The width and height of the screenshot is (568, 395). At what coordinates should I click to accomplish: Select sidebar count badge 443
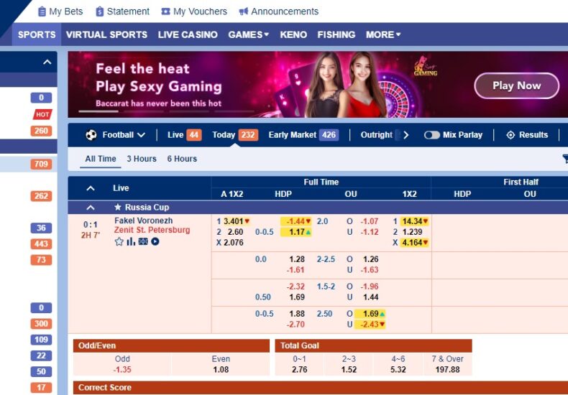click(x=41, y=243)
